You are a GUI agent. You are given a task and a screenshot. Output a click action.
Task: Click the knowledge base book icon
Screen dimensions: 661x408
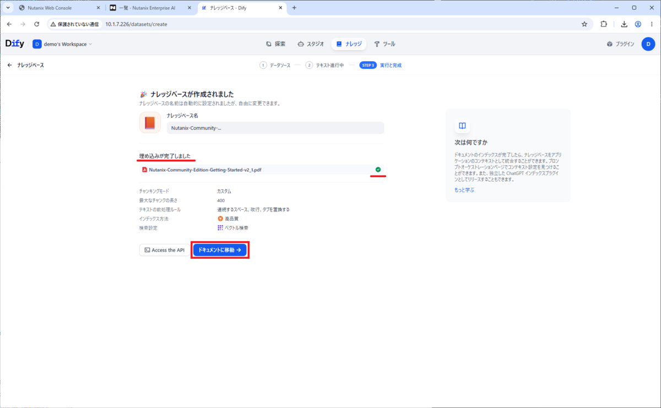click(x=150, y=122)
